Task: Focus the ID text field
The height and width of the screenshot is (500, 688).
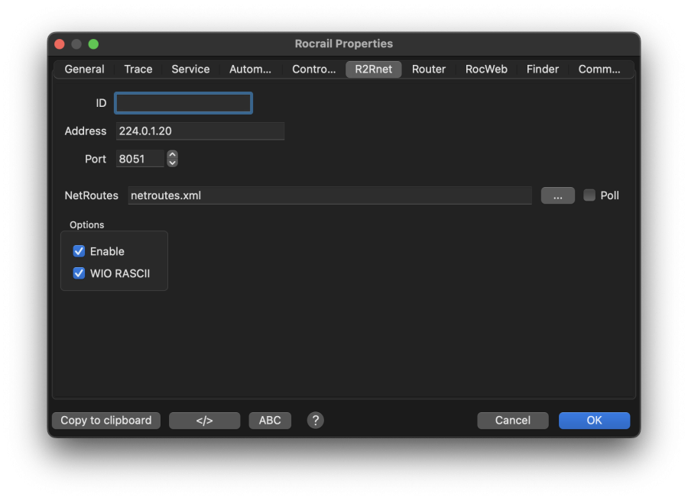Action: (x=183, y=103)
